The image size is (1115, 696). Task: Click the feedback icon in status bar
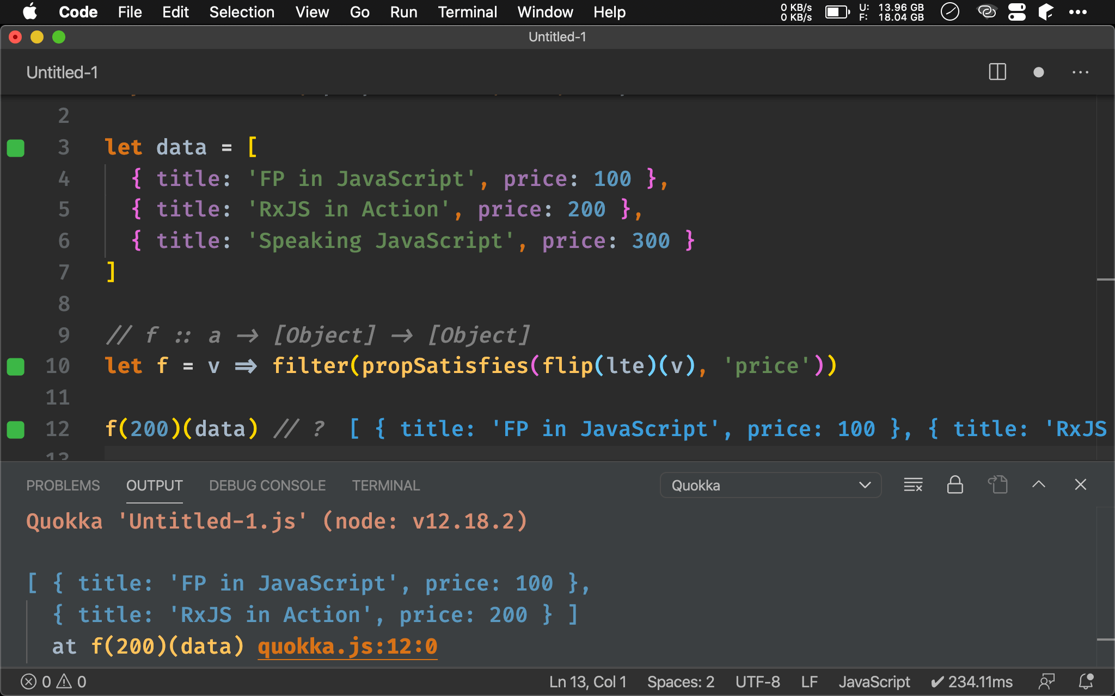(x=1046, y=682)
